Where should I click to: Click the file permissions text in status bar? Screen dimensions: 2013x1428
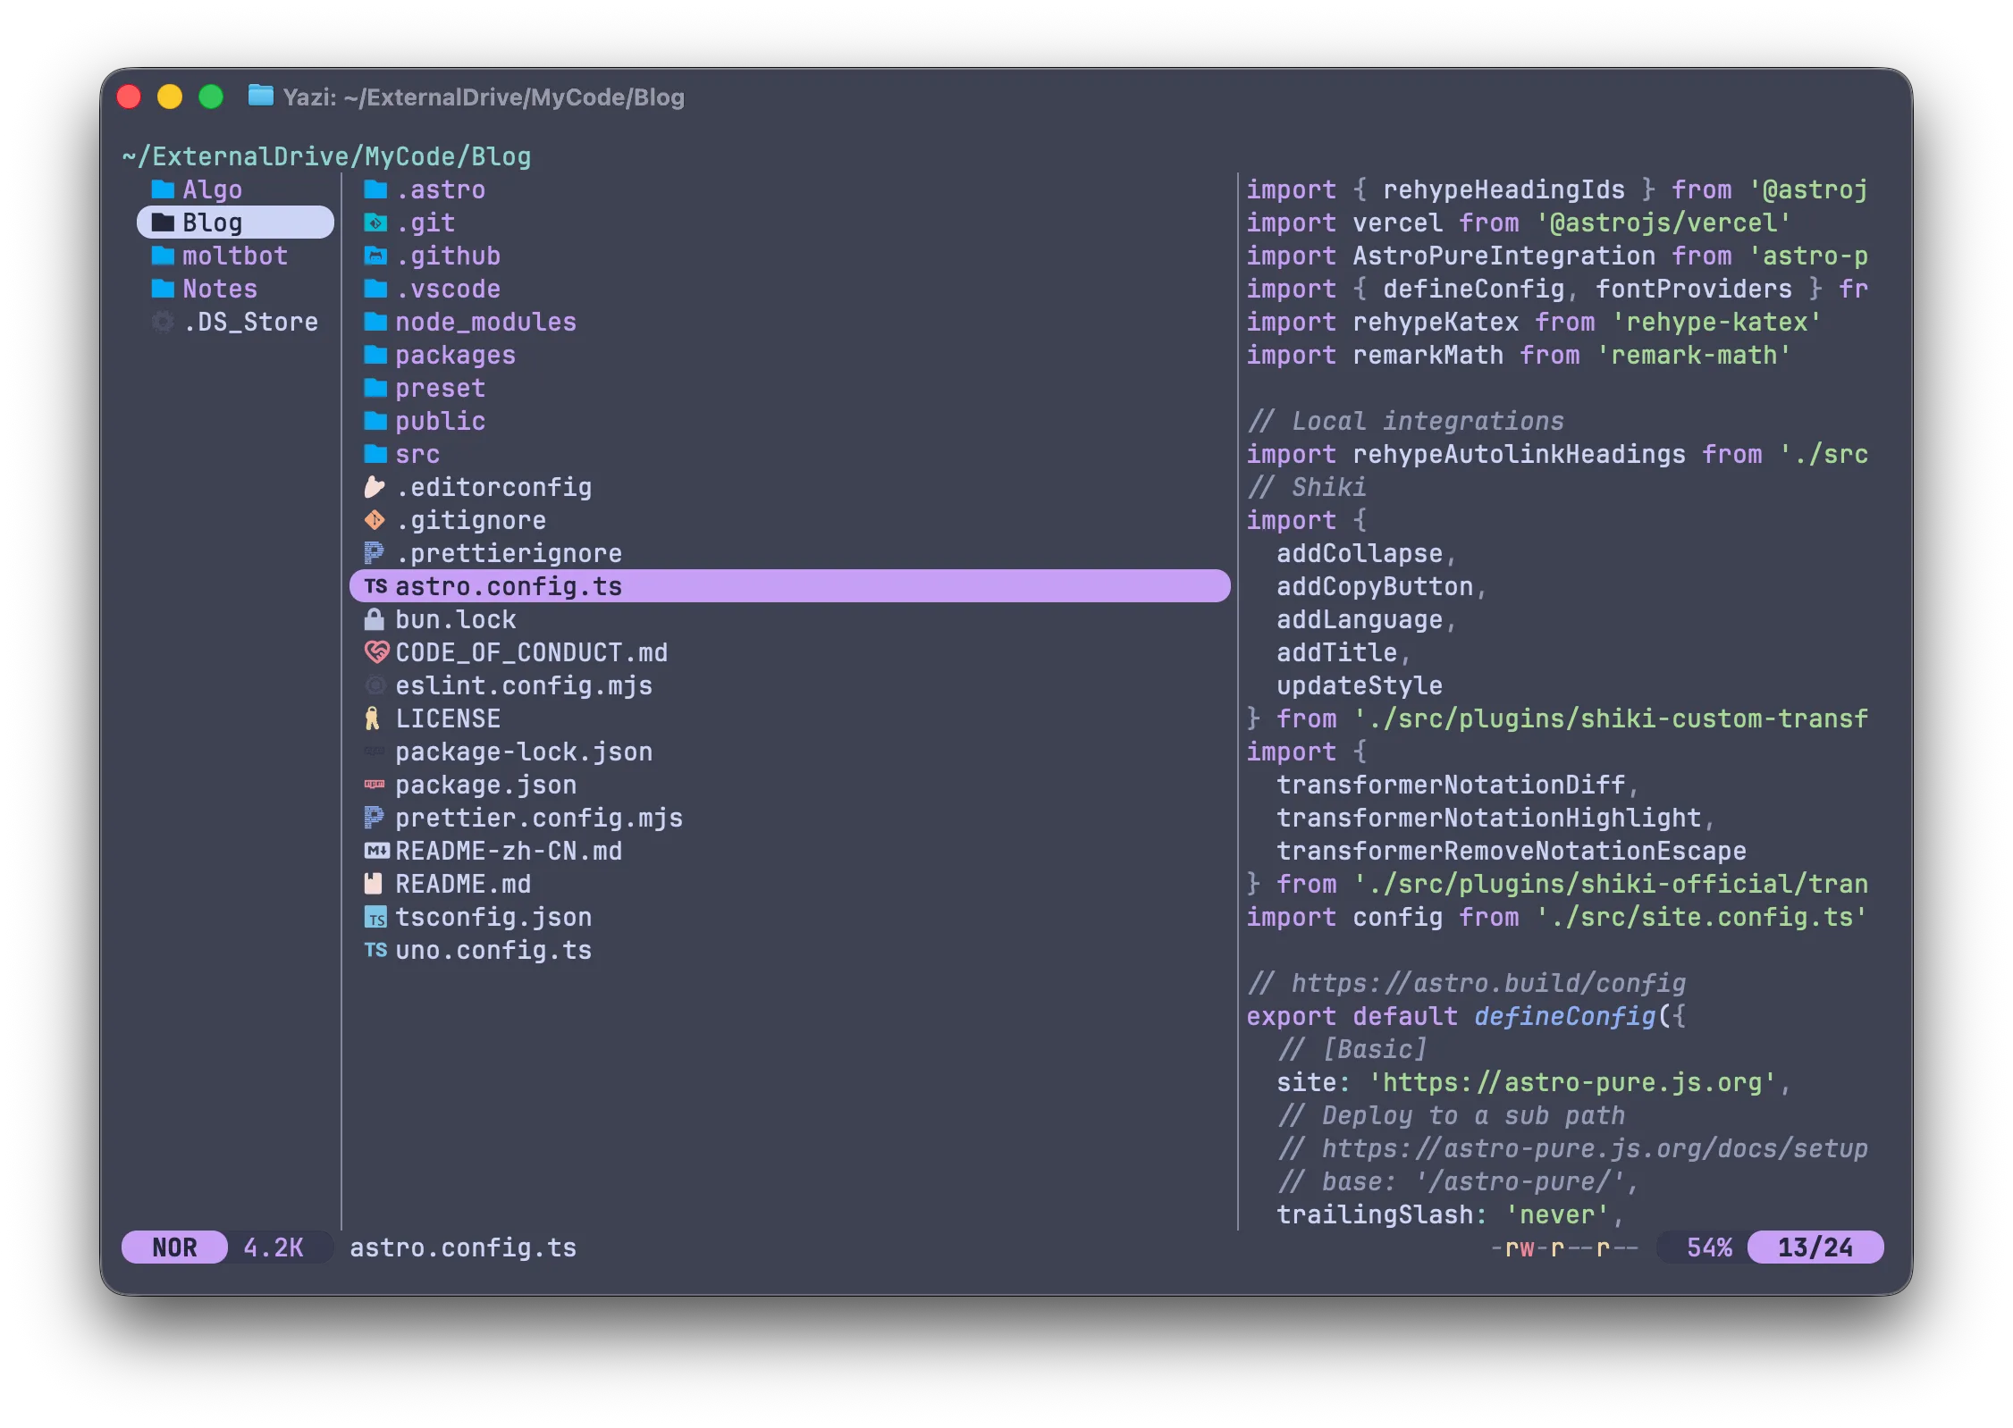pyautogui.click(x=1564, y=1247)
